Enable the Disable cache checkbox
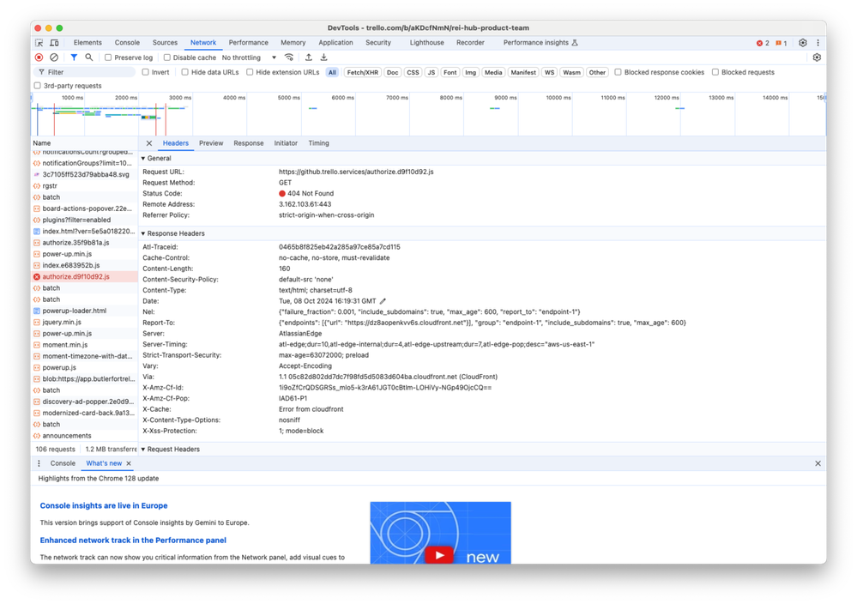The height and width of the screenshot is (604, 857). [166, 57]
